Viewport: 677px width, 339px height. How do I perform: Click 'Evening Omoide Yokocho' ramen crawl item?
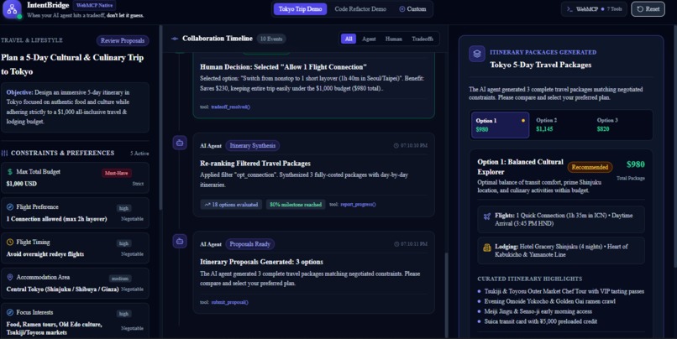(x=549, y=301)
